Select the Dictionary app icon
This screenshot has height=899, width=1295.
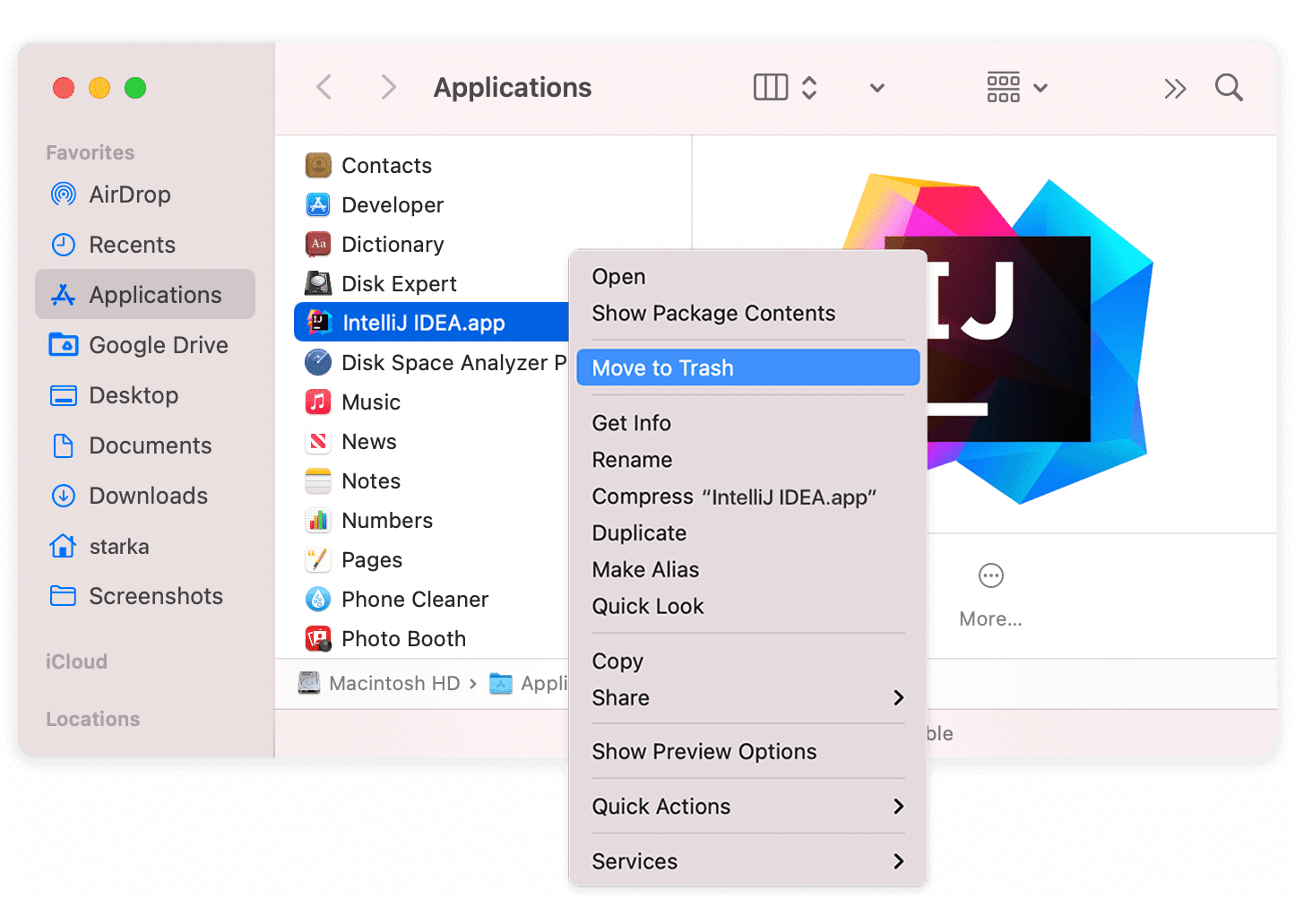click(x=317, y=244)
